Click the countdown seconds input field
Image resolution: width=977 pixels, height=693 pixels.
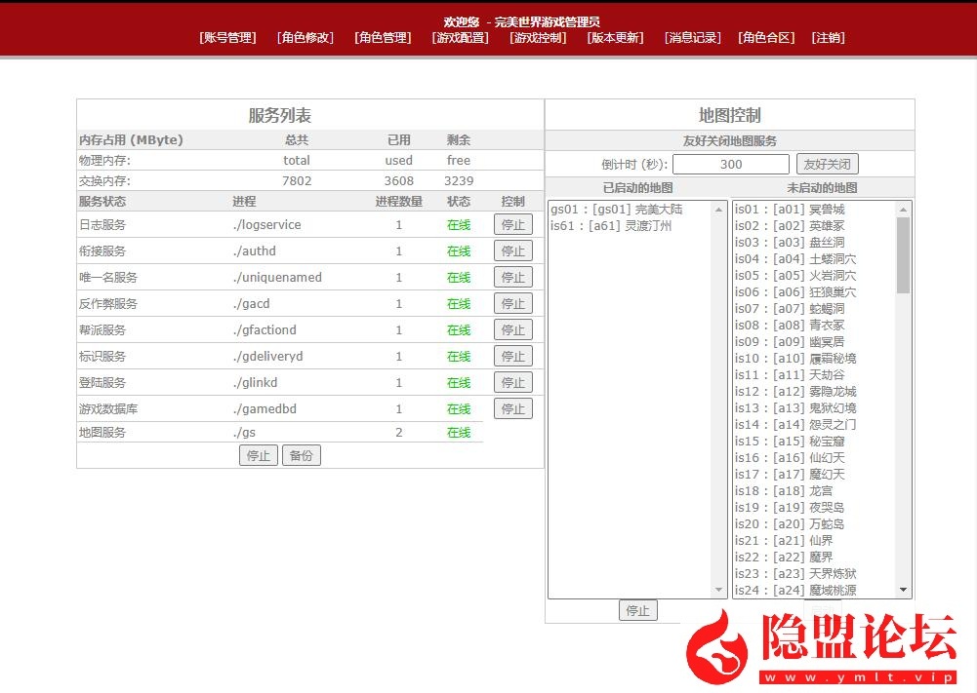click(730, 163)
